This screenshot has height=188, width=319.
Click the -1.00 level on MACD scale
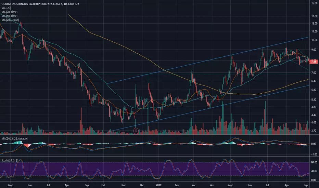click(314, 155)
